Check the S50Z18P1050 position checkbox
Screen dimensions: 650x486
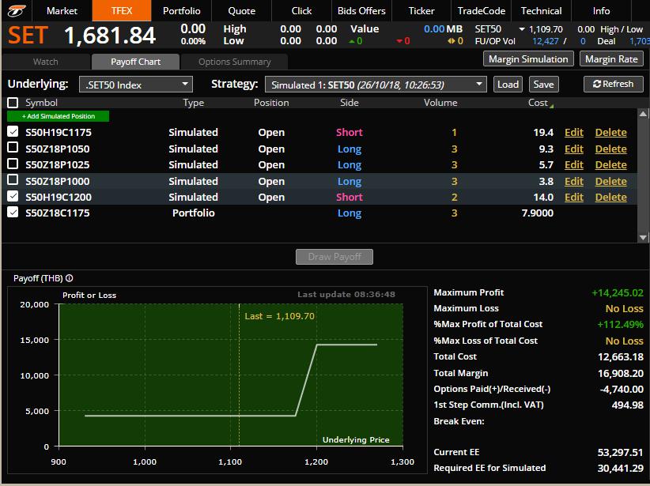coord(13,148)
